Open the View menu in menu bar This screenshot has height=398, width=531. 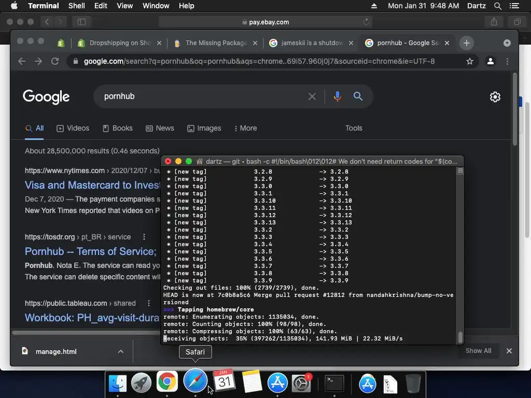click(x=124, y=6)
